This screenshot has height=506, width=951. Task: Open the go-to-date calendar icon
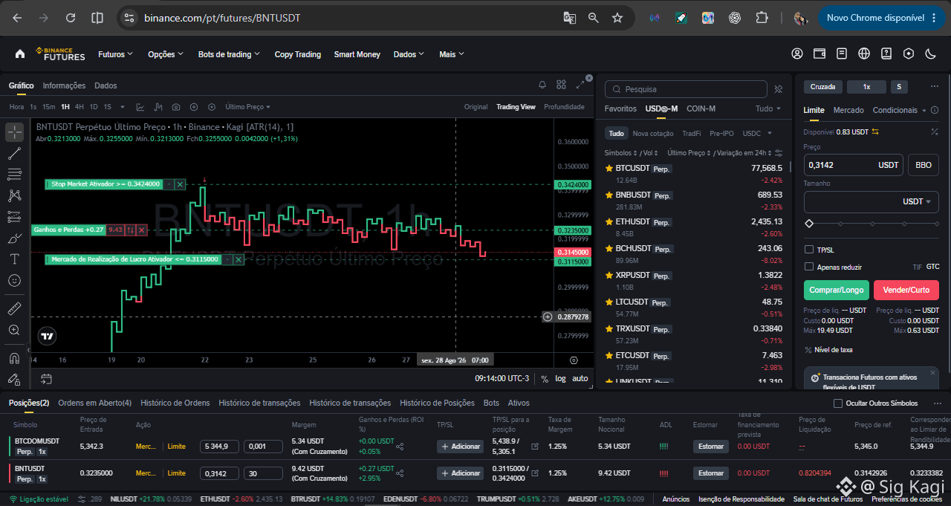coord(46,379)
